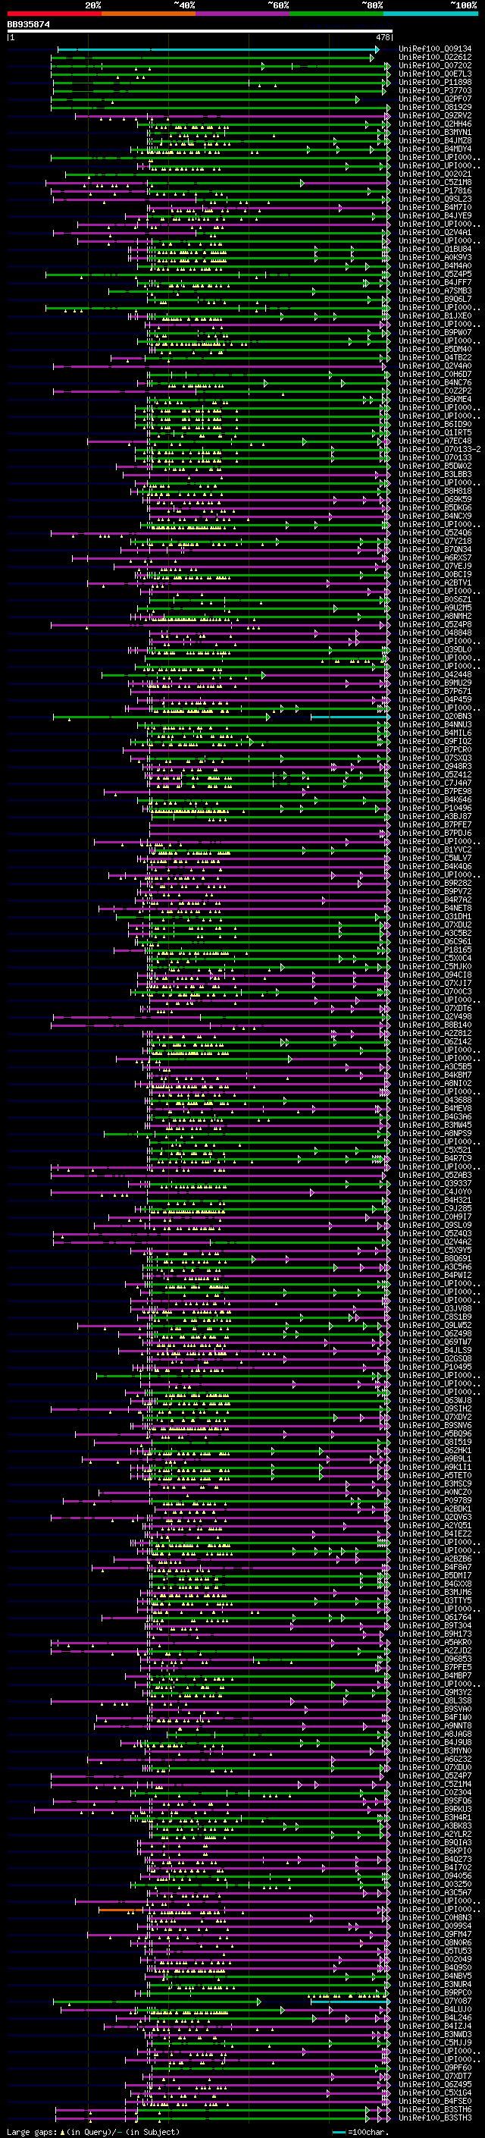Select the UniRef100_Q2PF07 label

tap(434, 99)
